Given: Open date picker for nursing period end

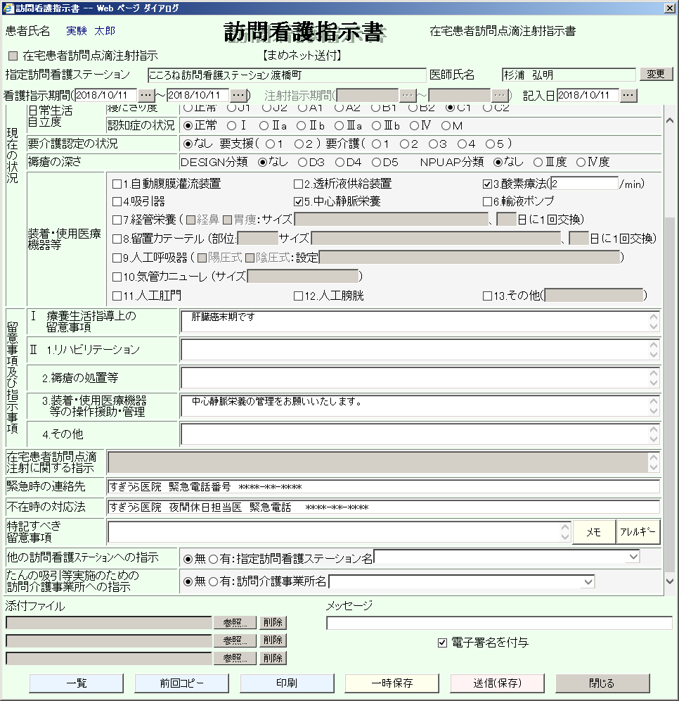Looking at the screenshot, I should (x=238, y=95).
